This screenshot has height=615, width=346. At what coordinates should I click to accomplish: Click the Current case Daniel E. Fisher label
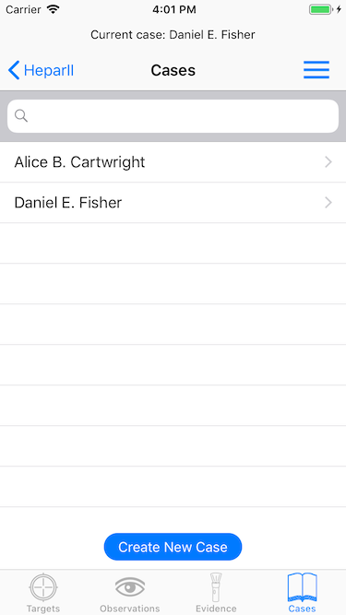[173, 35]
